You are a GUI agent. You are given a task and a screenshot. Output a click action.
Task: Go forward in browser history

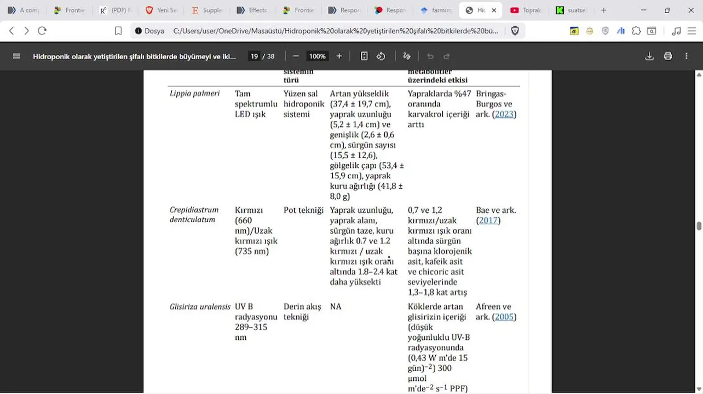click(x=26, y=31)
